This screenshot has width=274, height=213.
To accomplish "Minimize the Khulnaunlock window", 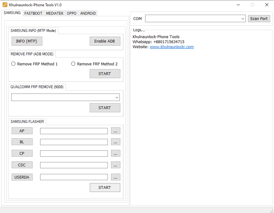I will (238, 5).
